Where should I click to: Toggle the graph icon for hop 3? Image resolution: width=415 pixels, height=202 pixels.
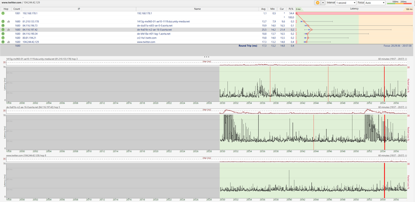click(x=8, y=21)
